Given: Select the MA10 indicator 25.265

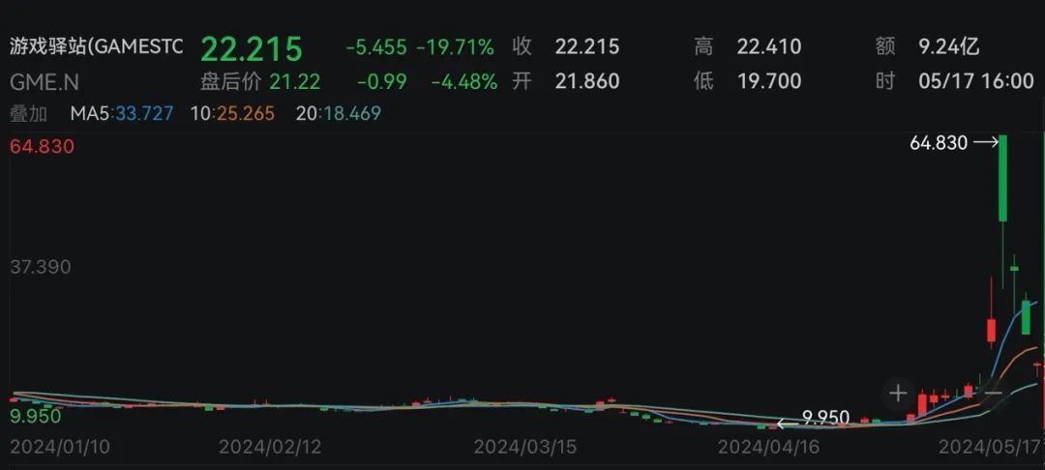Looking at the screenshot, I should pyautogui.click(x=232, y=113).
